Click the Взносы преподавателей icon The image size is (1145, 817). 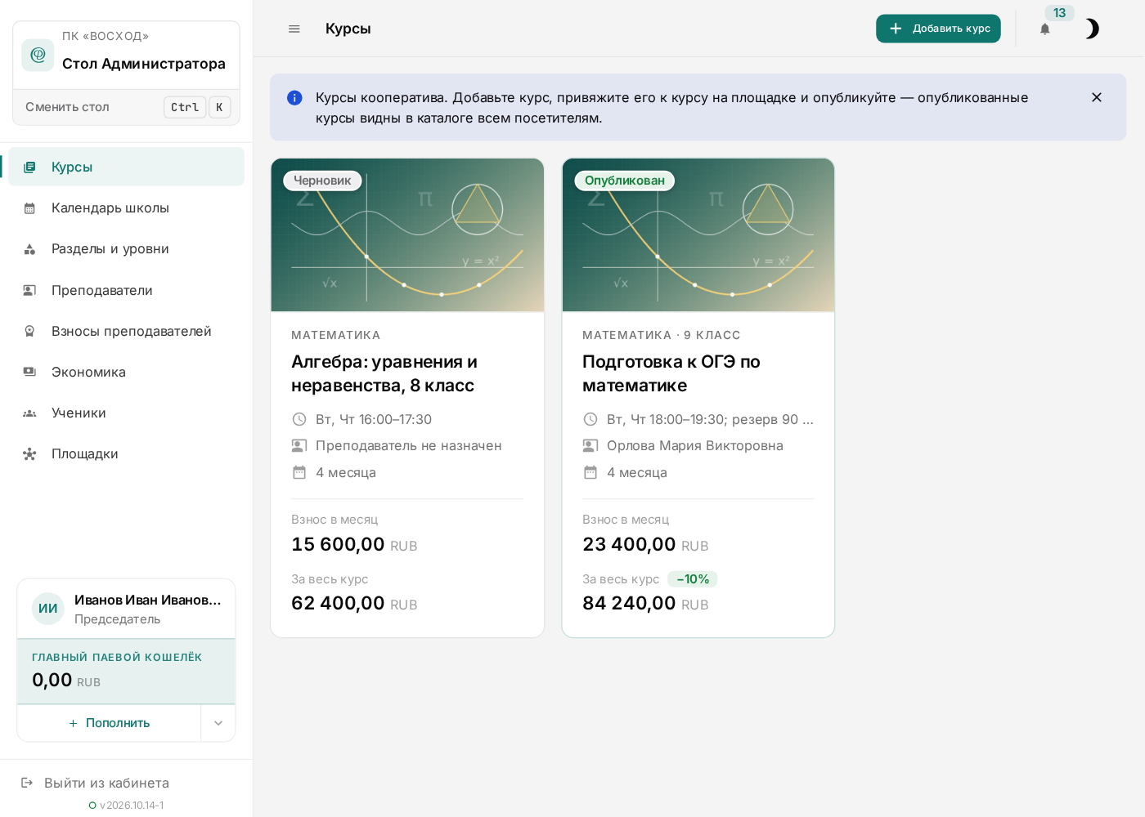pyautogui.click(x=29, y=331)
